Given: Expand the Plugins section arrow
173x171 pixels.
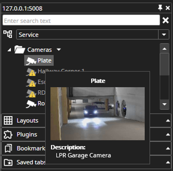Looking at the screenshot, I should coord(168,135).
